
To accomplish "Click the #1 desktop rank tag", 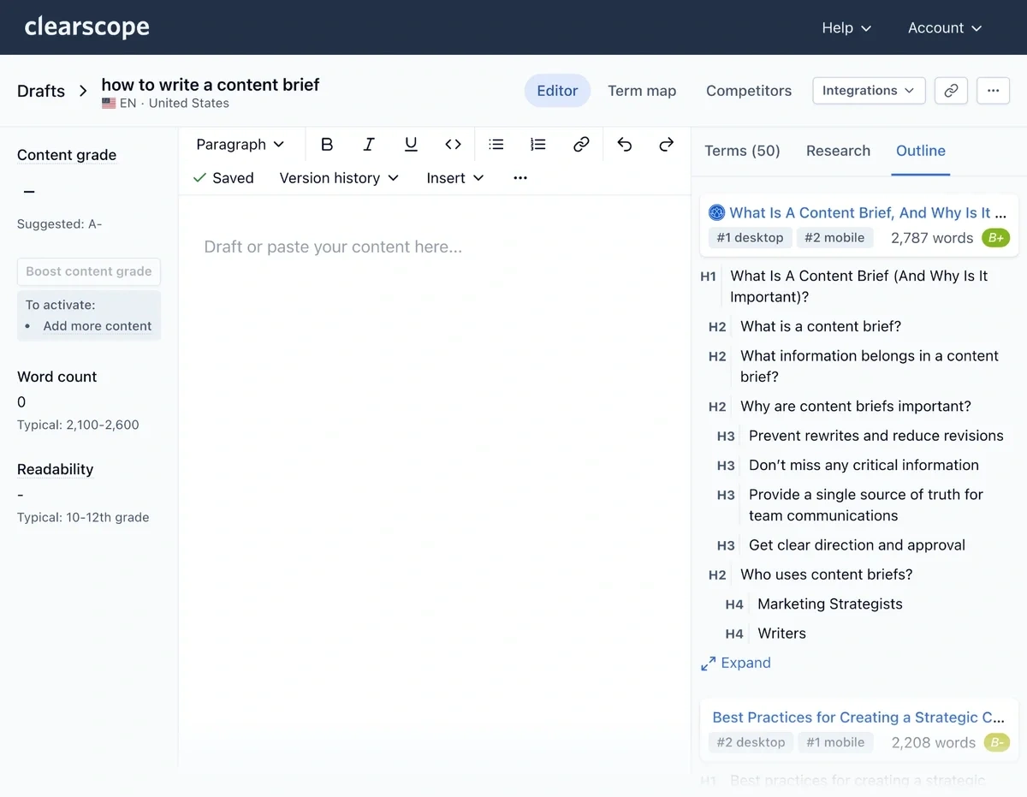I will tap(750, 238).
